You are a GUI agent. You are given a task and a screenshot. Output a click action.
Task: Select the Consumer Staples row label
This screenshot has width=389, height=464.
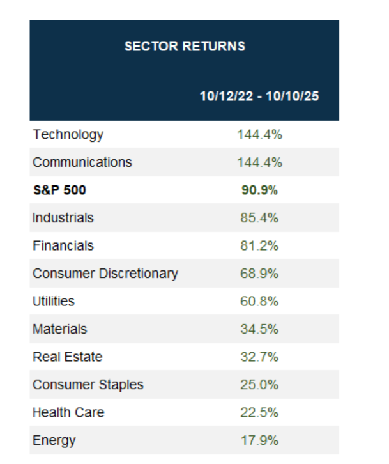[x=88, y=385]
